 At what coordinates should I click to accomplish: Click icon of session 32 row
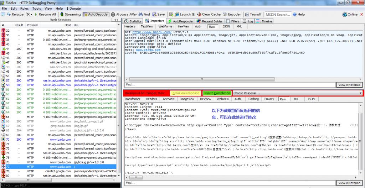pyautogui.click(x=4, y=31)
